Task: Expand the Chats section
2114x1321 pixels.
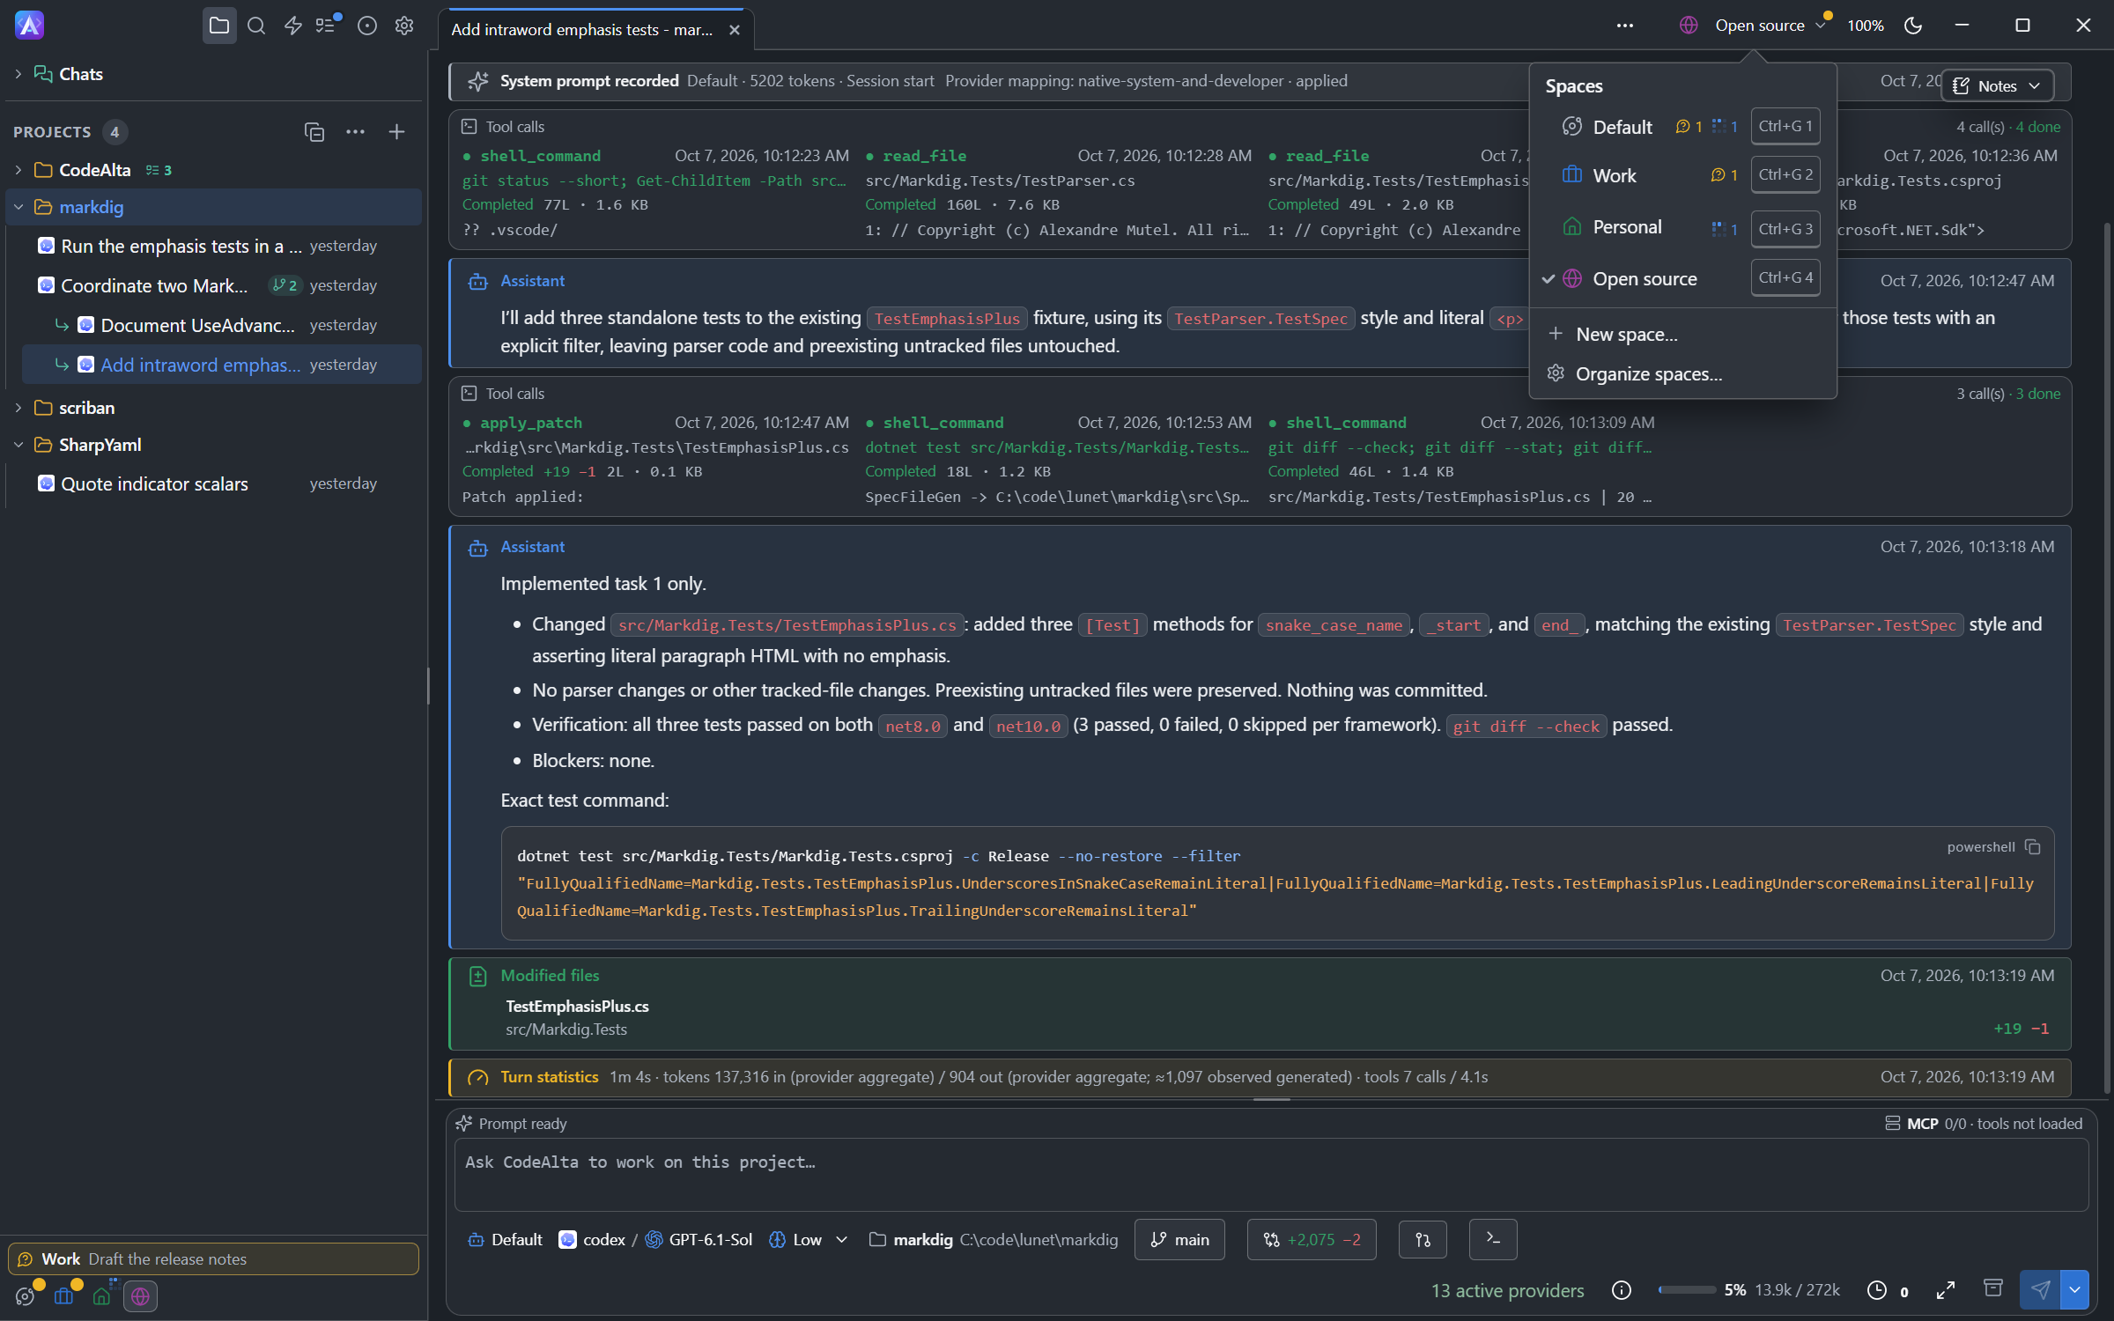Action: point(18,74)
